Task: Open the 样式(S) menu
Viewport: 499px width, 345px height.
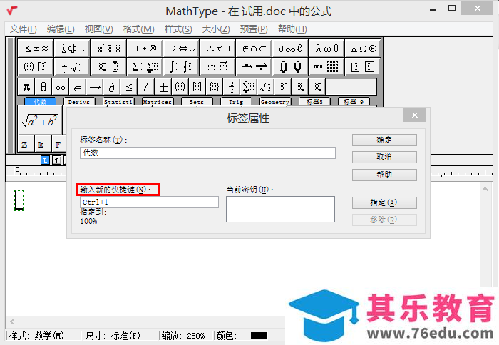Action: tap(178, 29)
